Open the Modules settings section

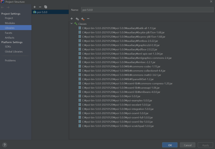10,23
